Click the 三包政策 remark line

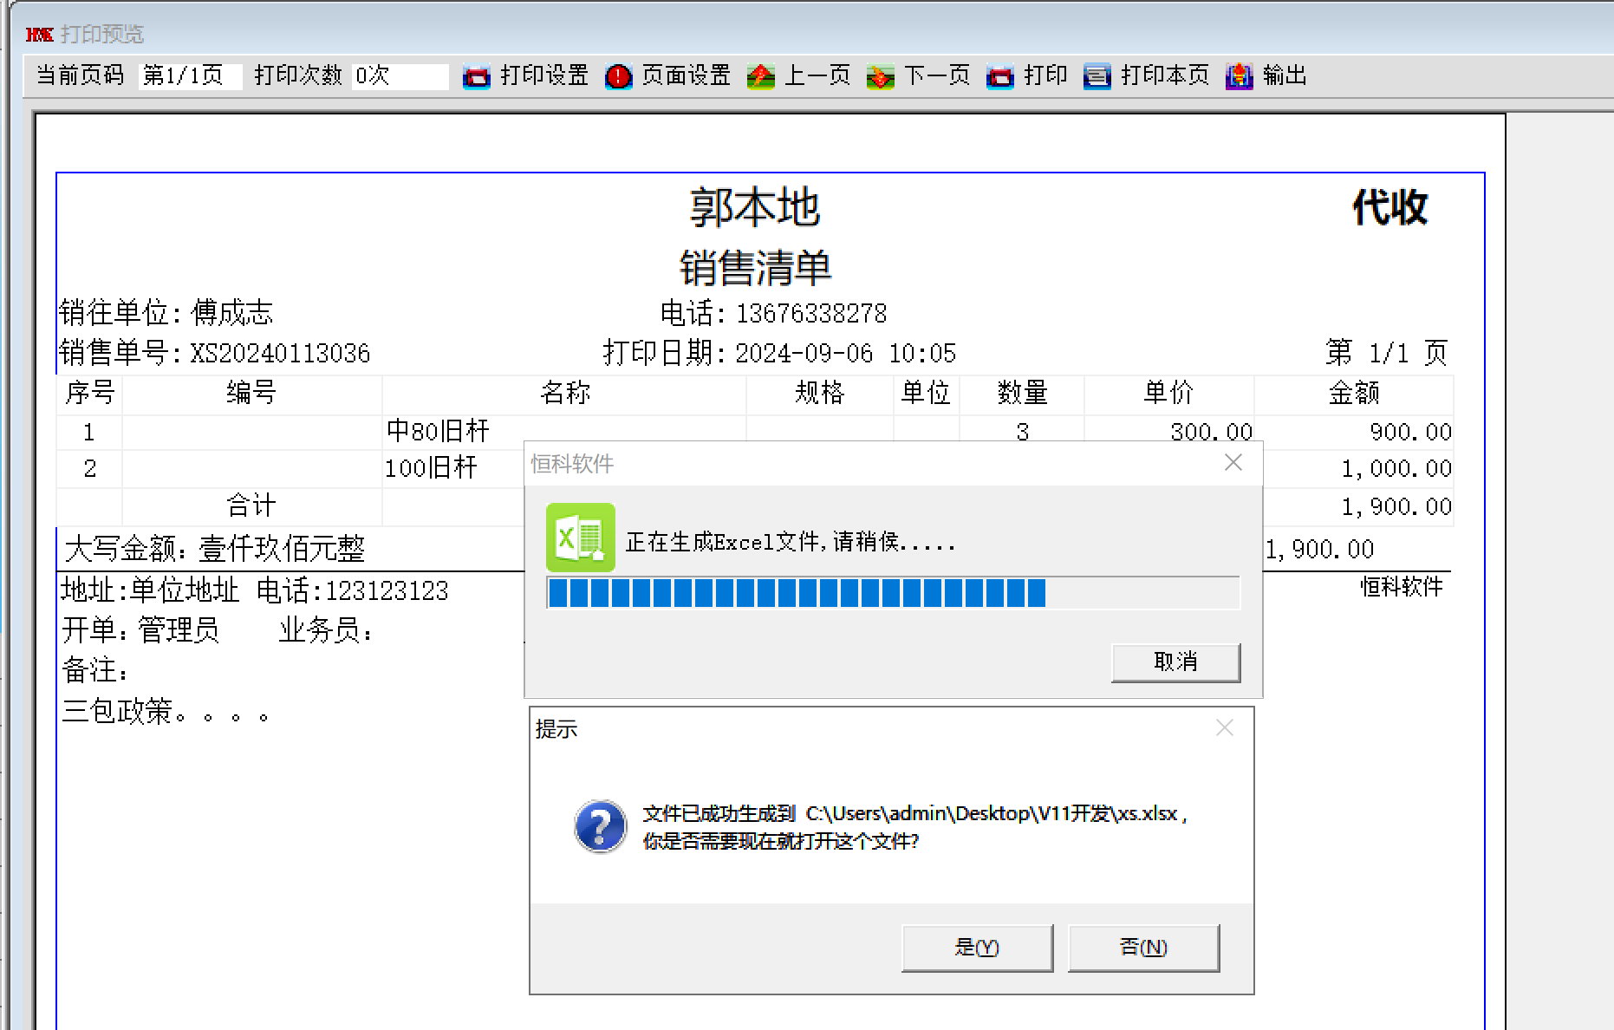point(166,712)
